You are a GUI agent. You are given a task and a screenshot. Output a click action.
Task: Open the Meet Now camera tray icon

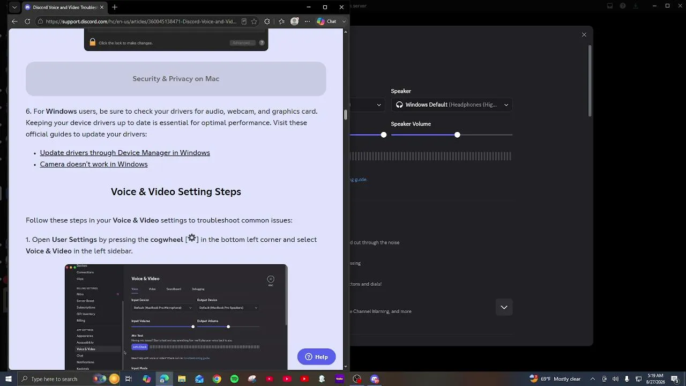pyautogui.click(x=604, y=379)
